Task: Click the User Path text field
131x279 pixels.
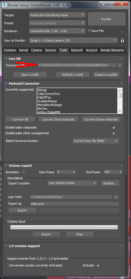Action: point(71,197)
